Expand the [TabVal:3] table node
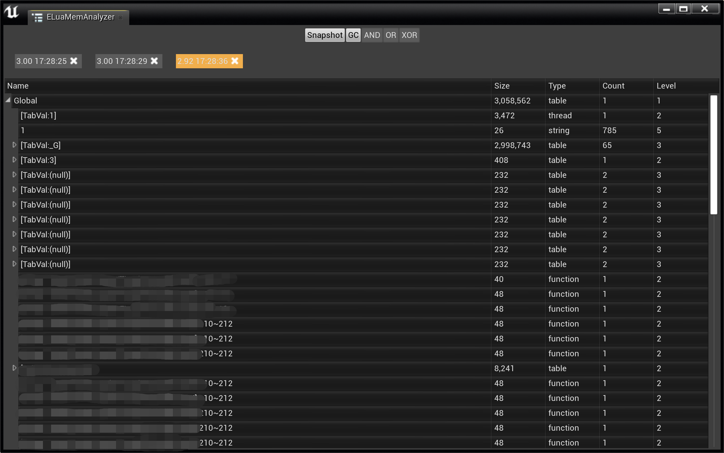This screenshot has width=724, height=453. [14, 160]
